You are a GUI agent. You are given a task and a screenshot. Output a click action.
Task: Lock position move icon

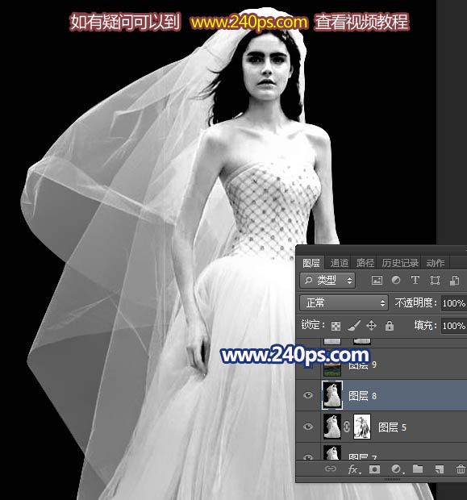coord(371,326)
